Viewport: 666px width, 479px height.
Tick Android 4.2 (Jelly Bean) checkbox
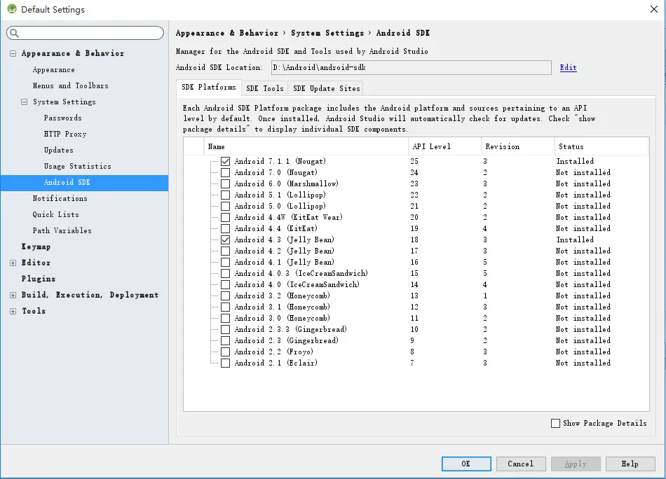click(226, 251)
